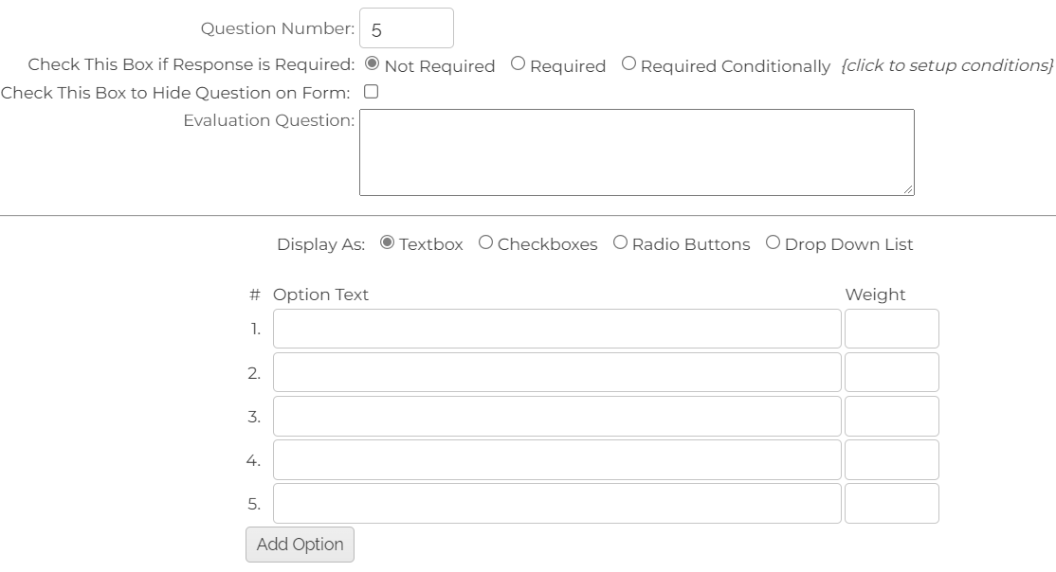The width and height of the screenshot is (1056, 572).
Task: Select Textbox as display type
Action: (387, 243)
